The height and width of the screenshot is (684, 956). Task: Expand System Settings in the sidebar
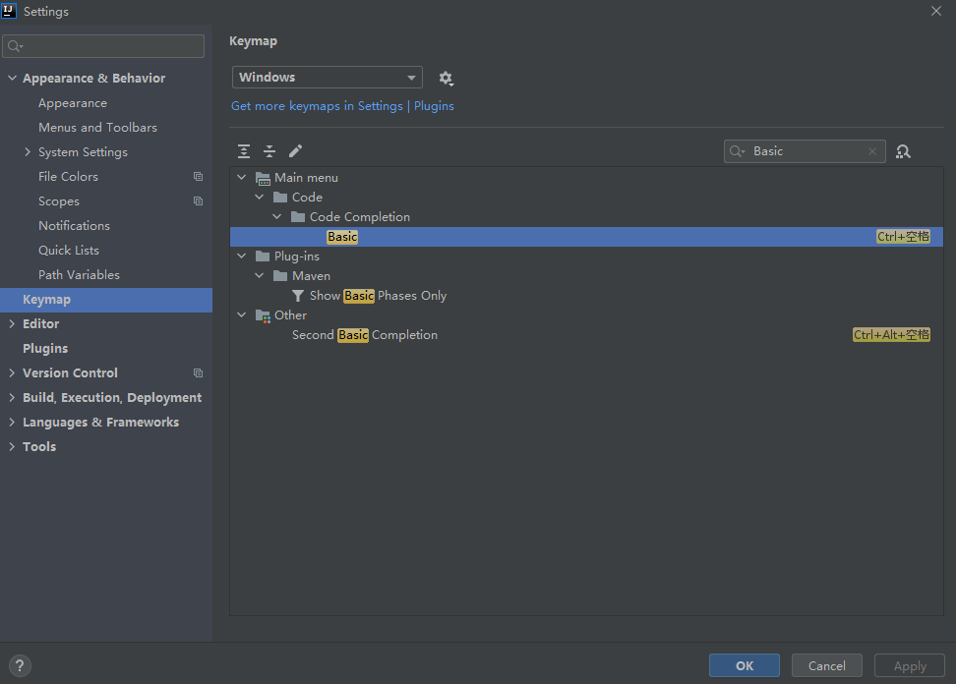point(28,151)
